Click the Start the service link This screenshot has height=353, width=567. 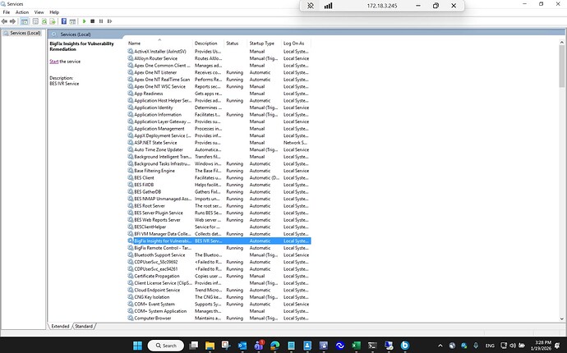[x=53, y=62]
